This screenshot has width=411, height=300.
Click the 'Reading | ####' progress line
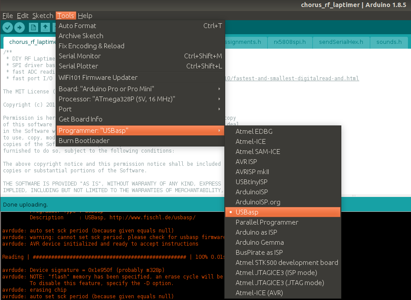pos(113,257)
